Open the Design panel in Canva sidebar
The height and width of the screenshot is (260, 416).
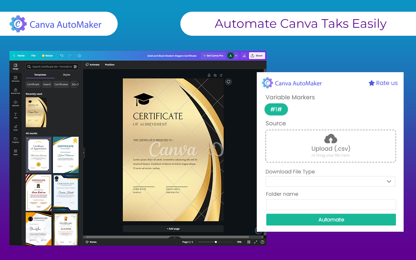(x=15, y=67)
